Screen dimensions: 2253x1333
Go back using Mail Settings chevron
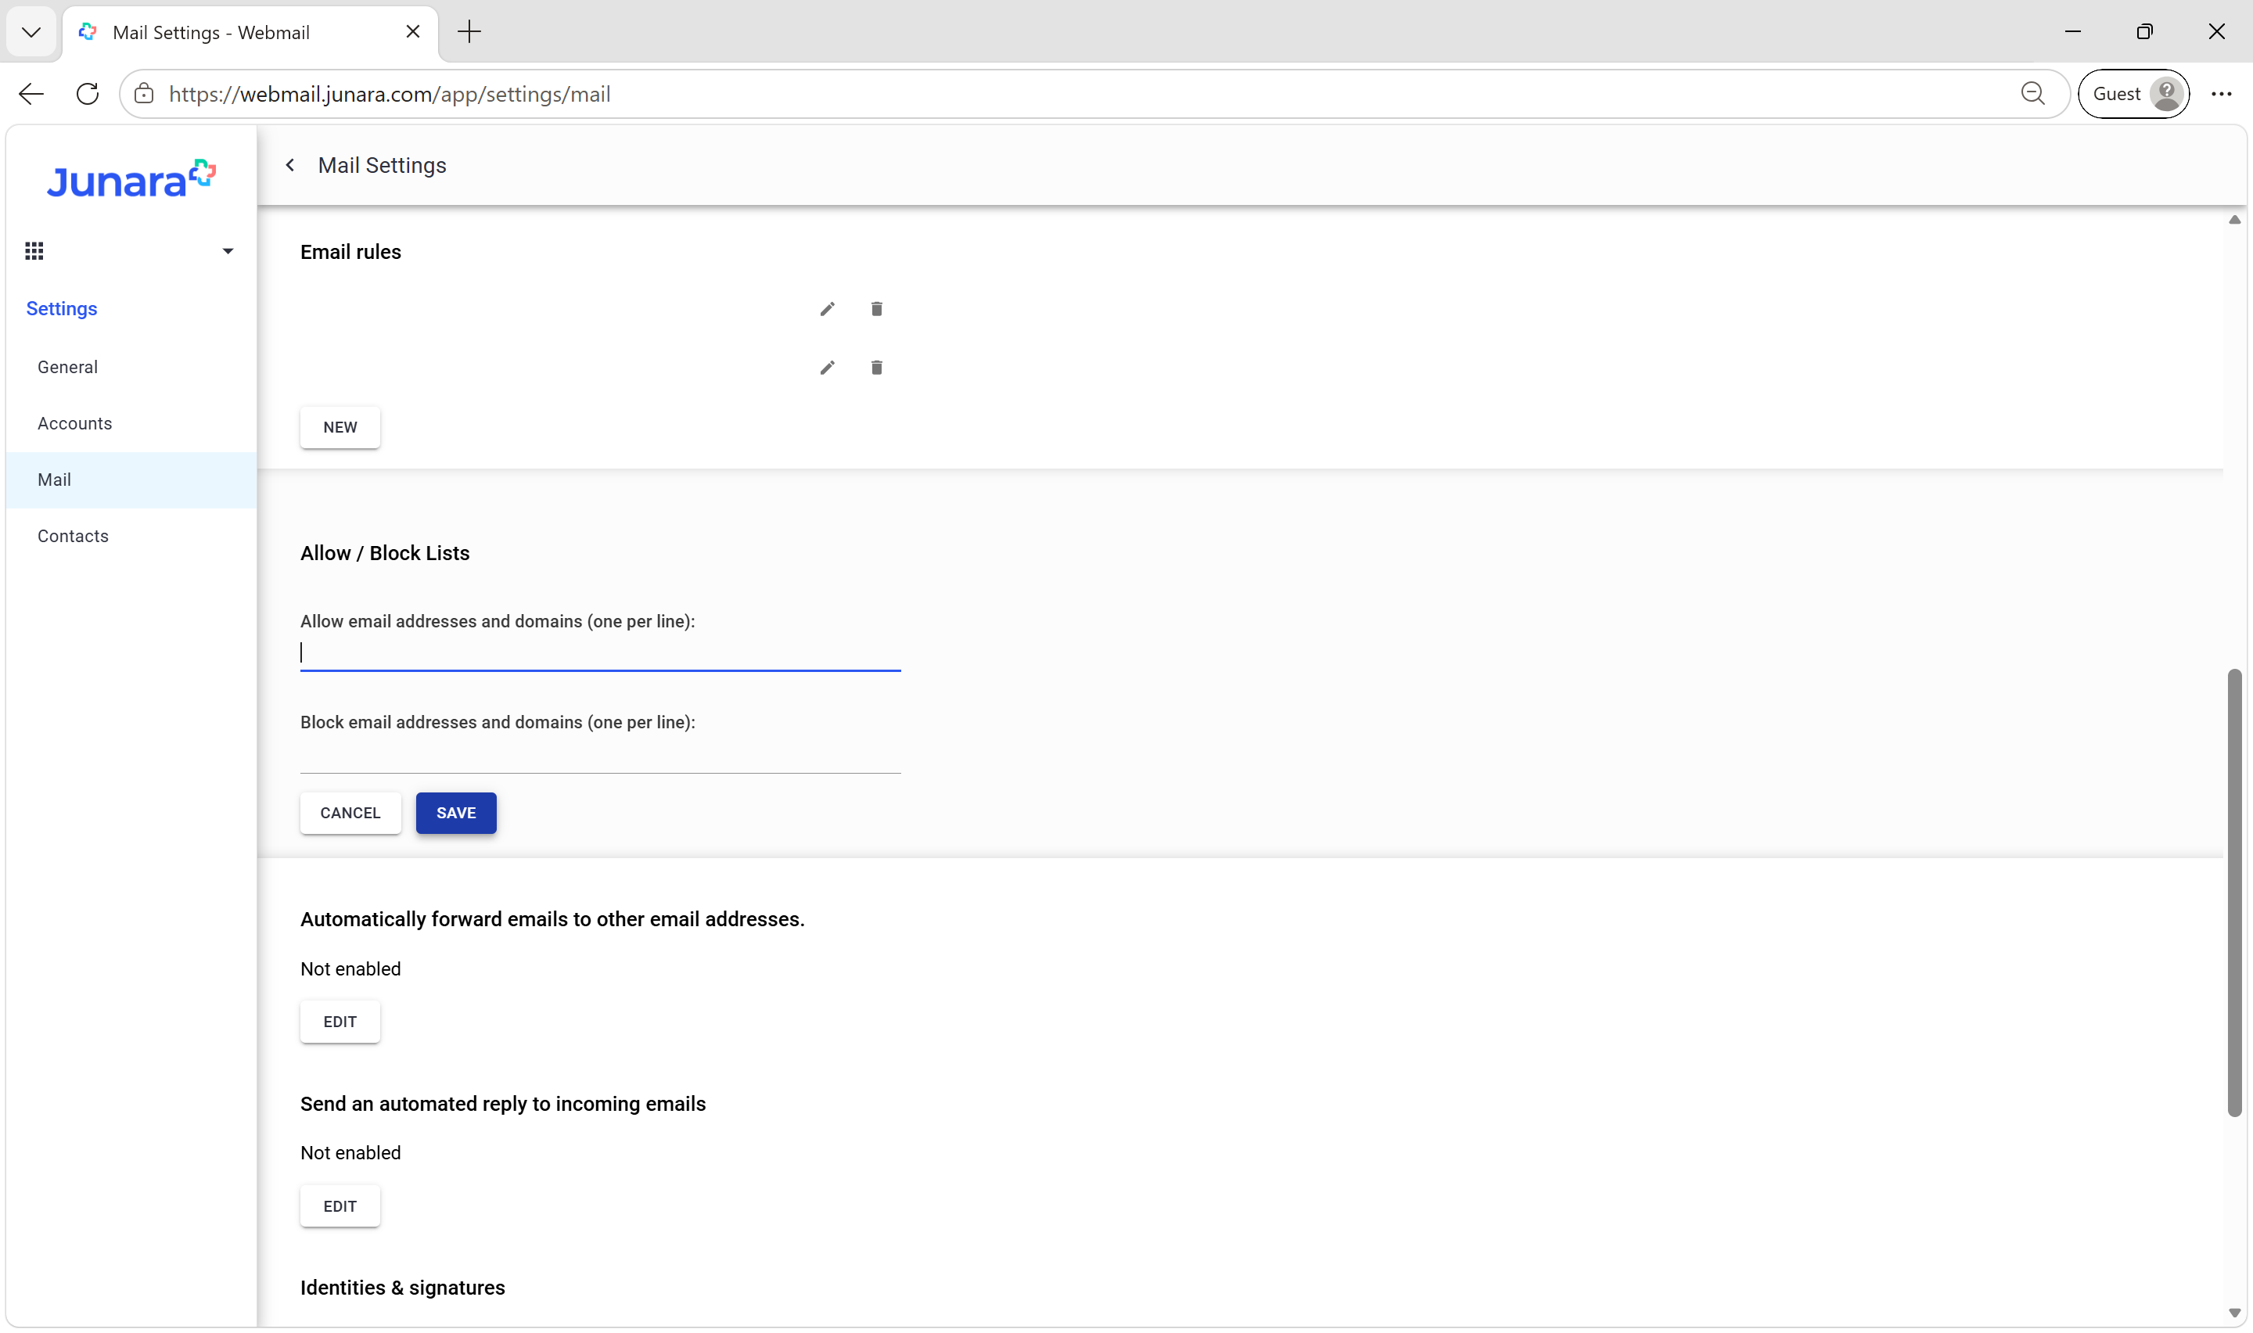290,165
